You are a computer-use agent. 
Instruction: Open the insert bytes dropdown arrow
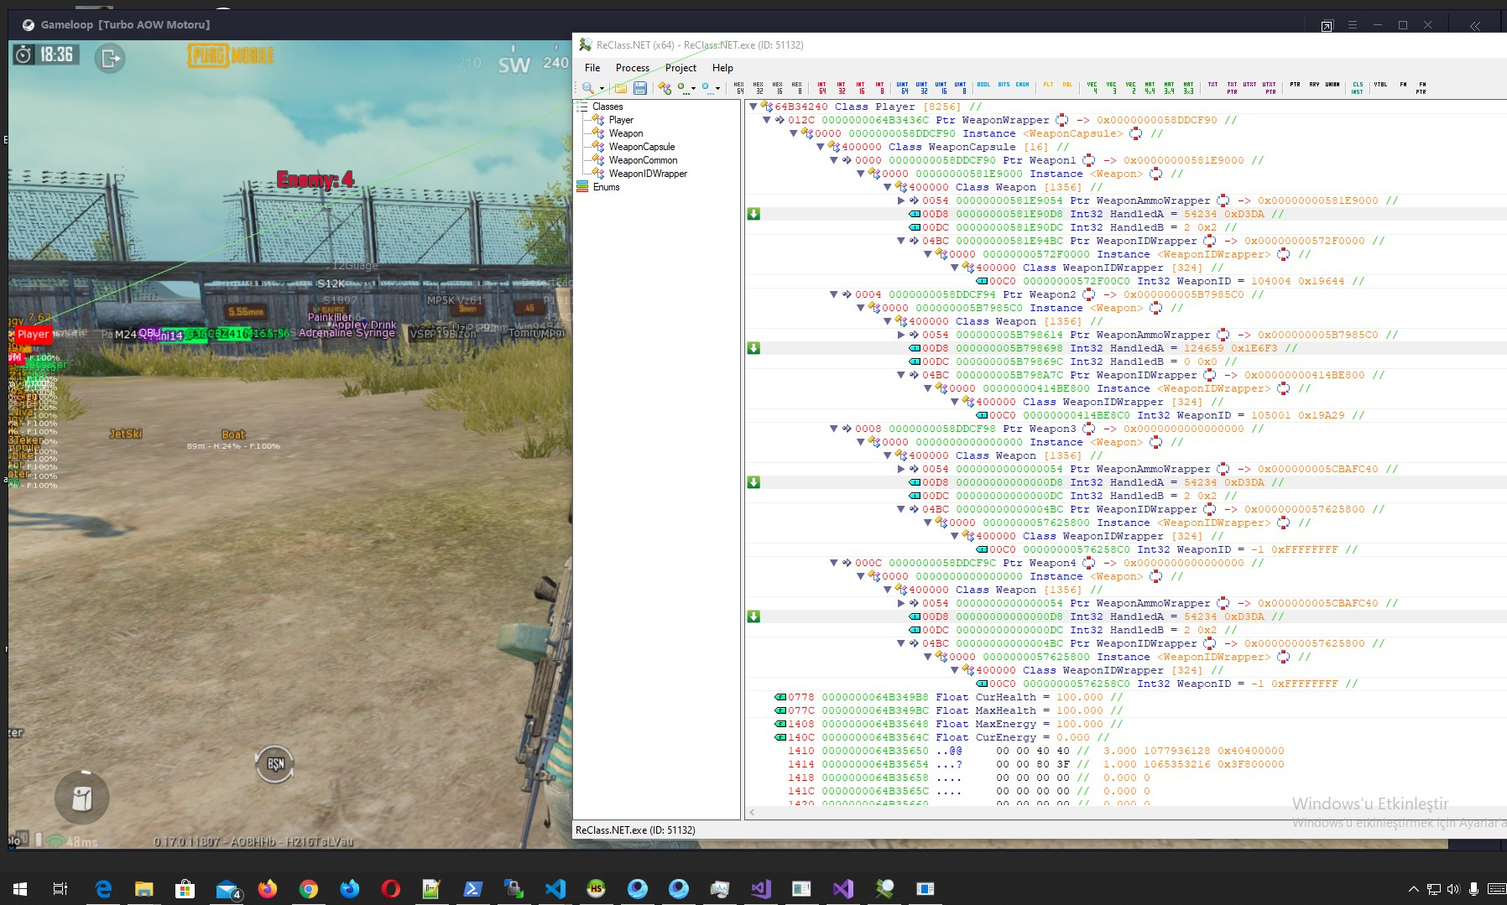tap(717, 88)
